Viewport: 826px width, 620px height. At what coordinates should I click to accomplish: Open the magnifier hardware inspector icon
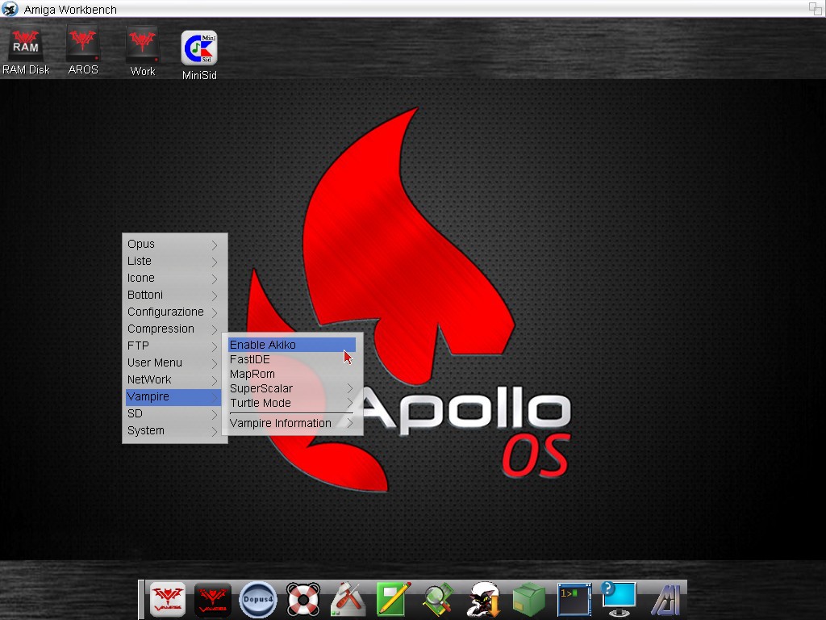point(439,600)
